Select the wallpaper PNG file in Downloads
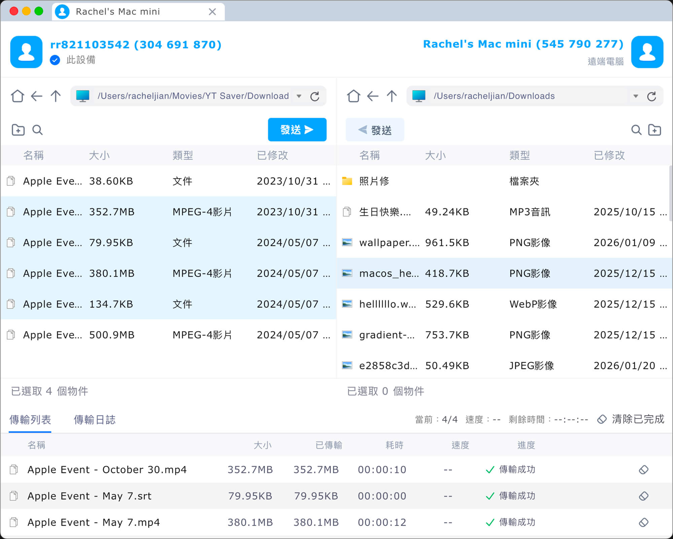The width and height of the screenshot is (673, 539). click(387, 243)
